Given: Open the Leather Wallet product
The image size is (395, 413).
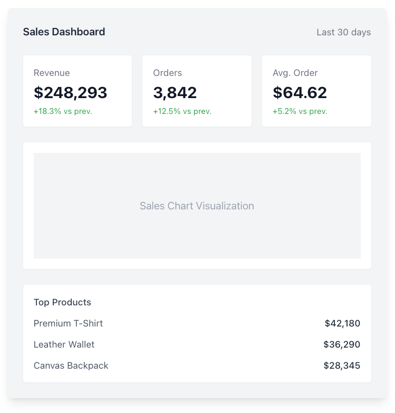Looking at the screenshot, I should pos(64,344).
